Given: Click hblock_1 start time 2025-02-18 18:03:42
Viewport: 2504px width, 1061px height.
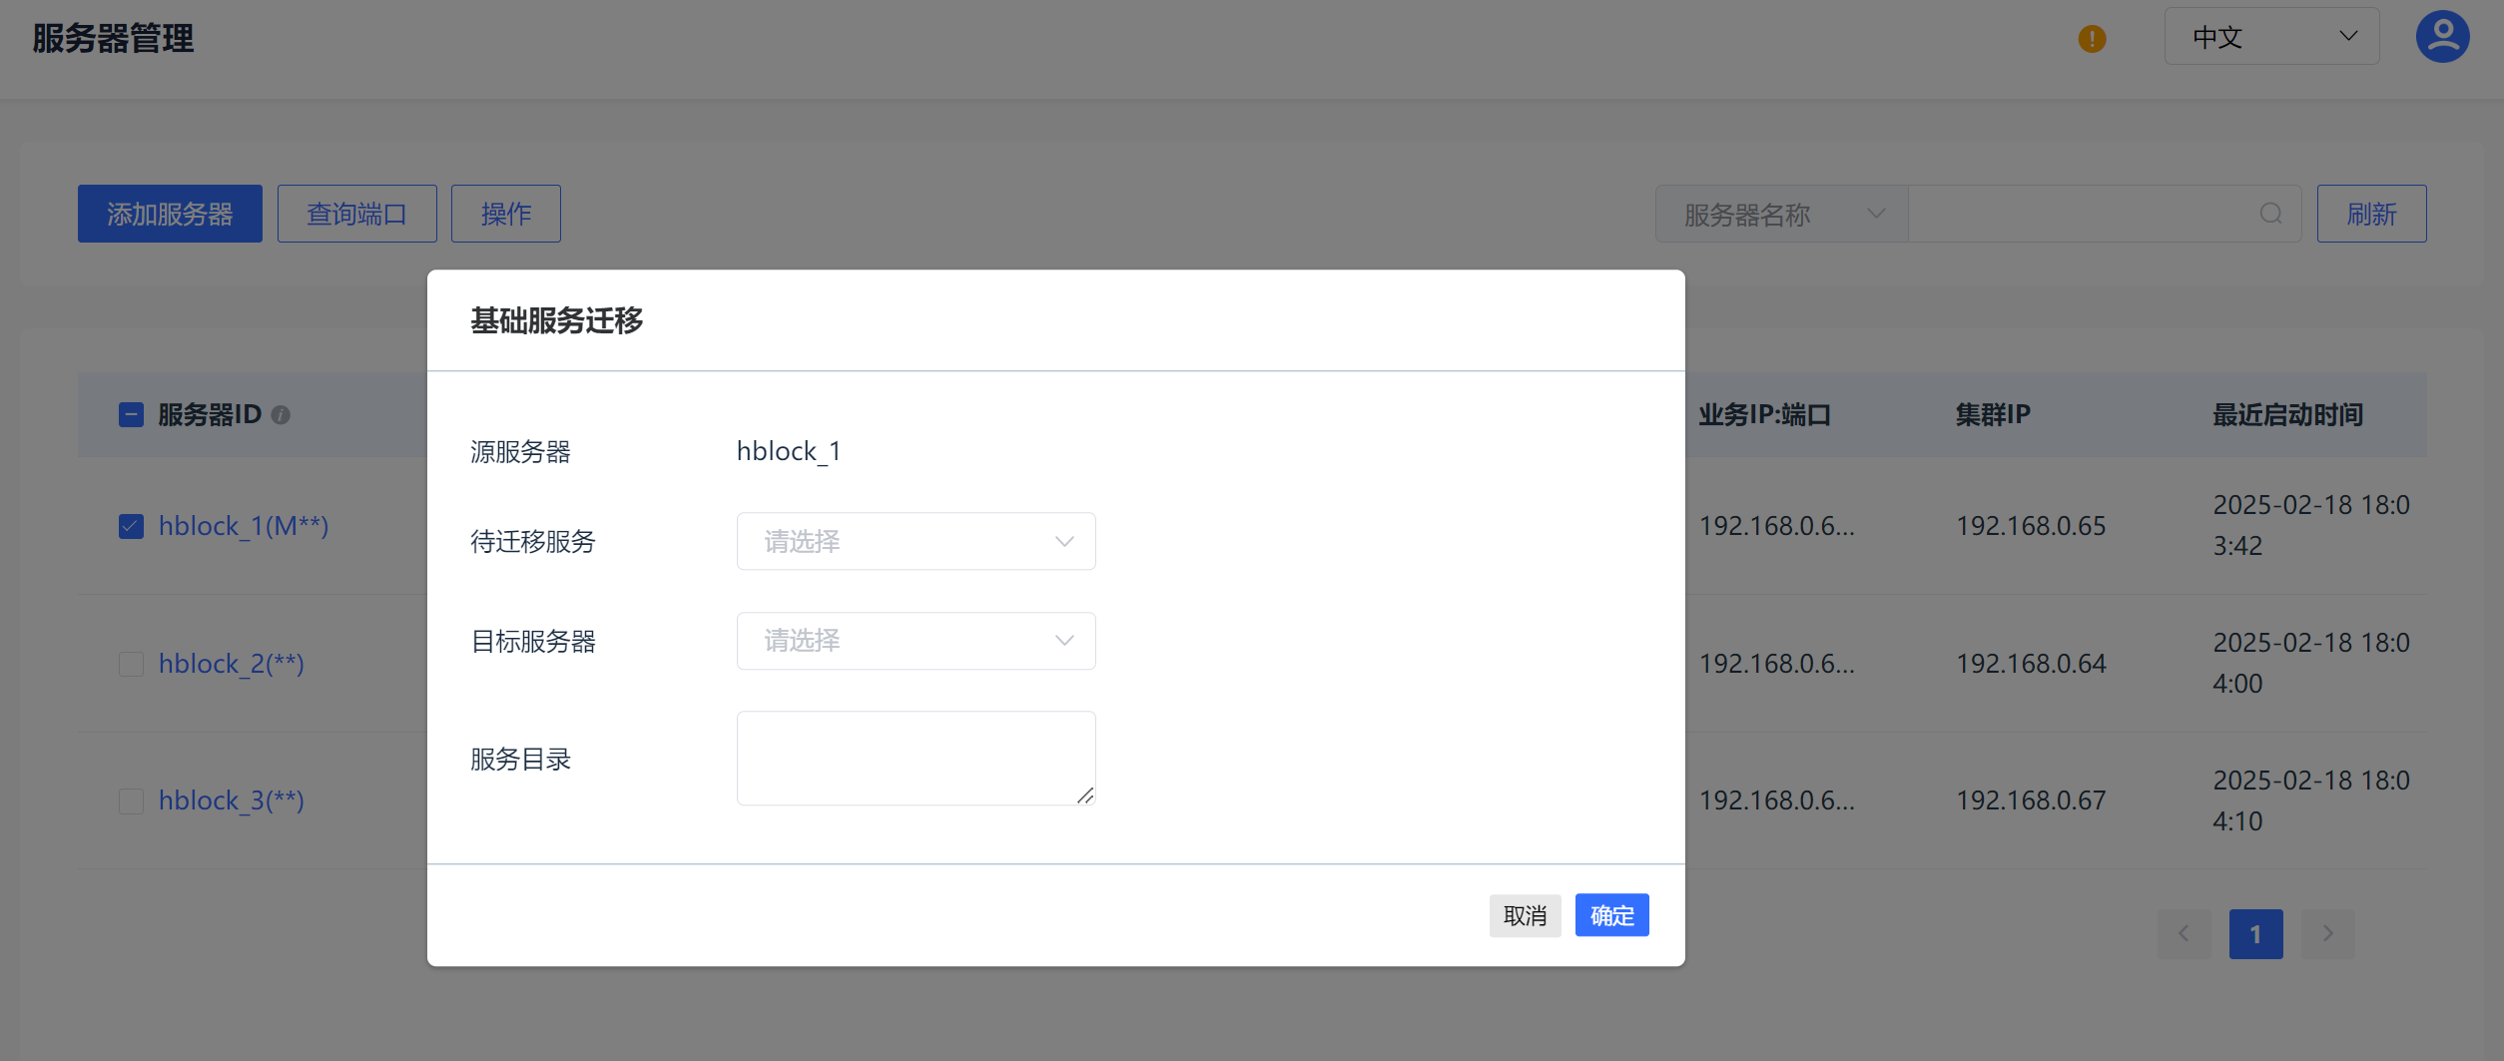Looking at the screenshot, I should (2311, 526).
